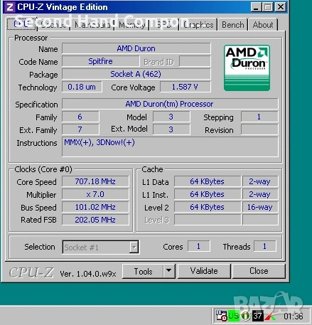Click the Bus Speed value 101.02 MHz
This screenshot has height=325, width=312.
(x=95, y=207)
